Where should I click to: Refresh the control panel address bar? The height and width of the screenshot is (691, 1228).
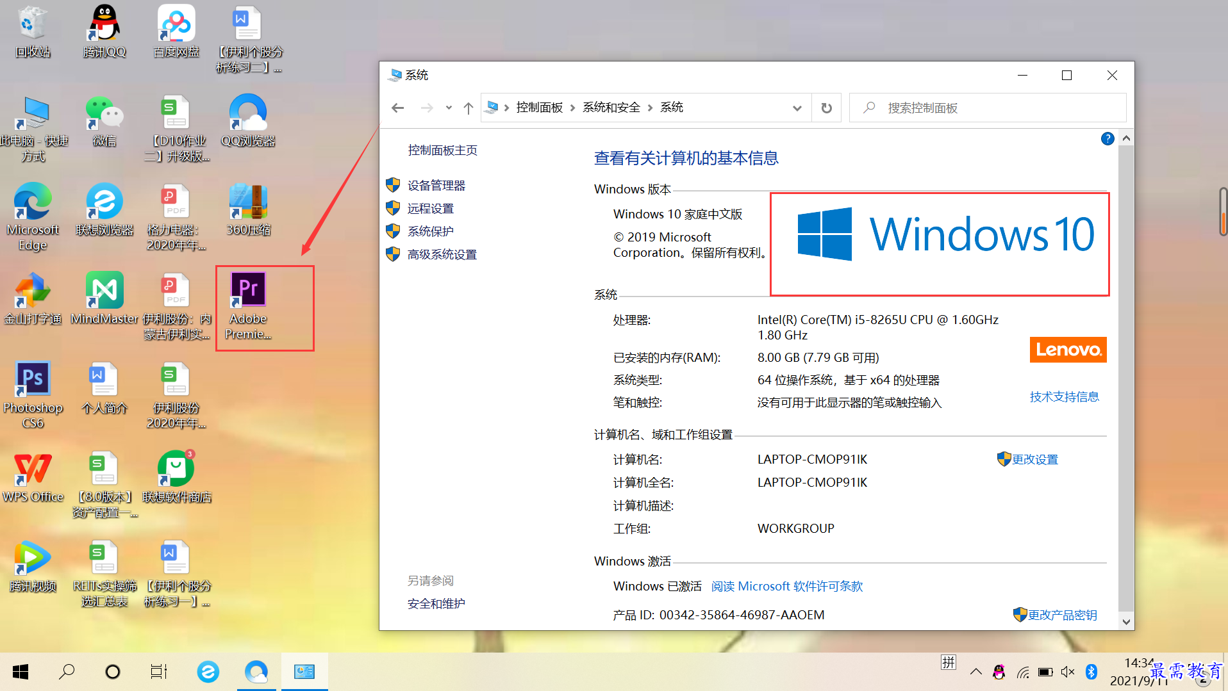(x=827, y=108)
